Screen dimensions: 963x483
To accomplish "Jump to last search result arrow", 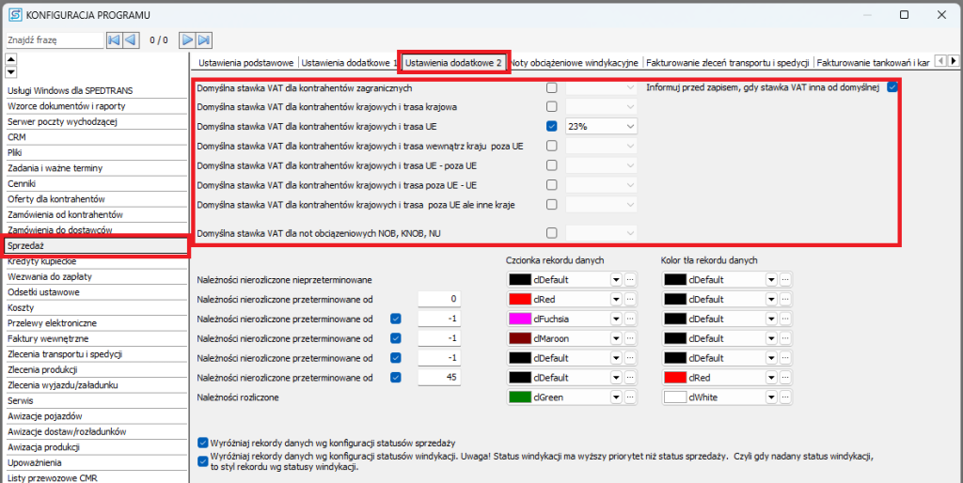I will (x=204, y=40).
